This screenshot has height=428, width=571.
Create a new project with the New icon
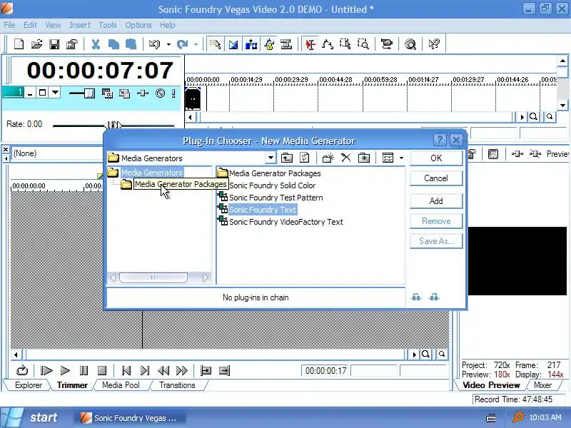pos(19,44)
